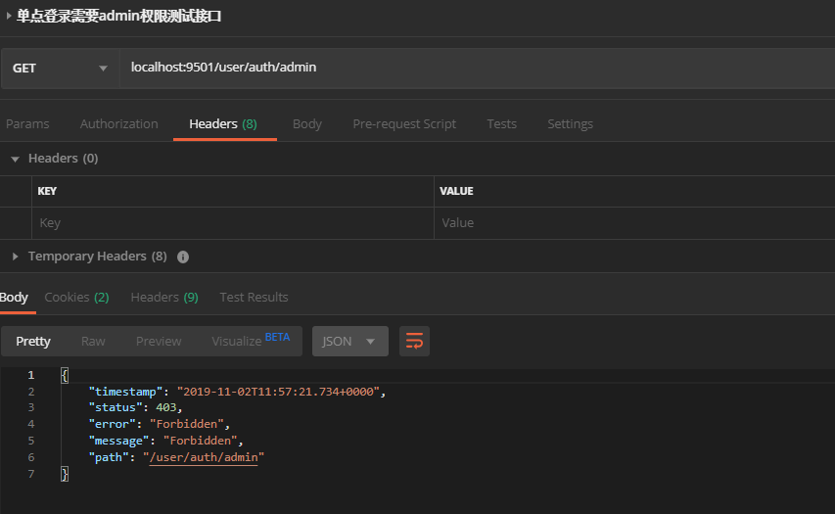835x514 pixels.
Task: Select the Preview response view
Action: click(159, 341)
